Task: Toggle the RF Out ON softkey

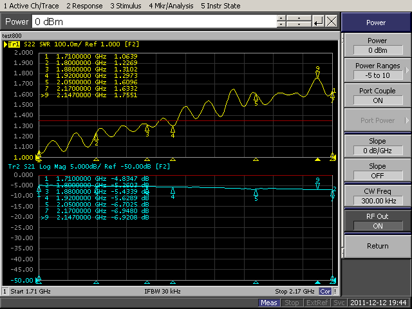Action: (377, 221)
